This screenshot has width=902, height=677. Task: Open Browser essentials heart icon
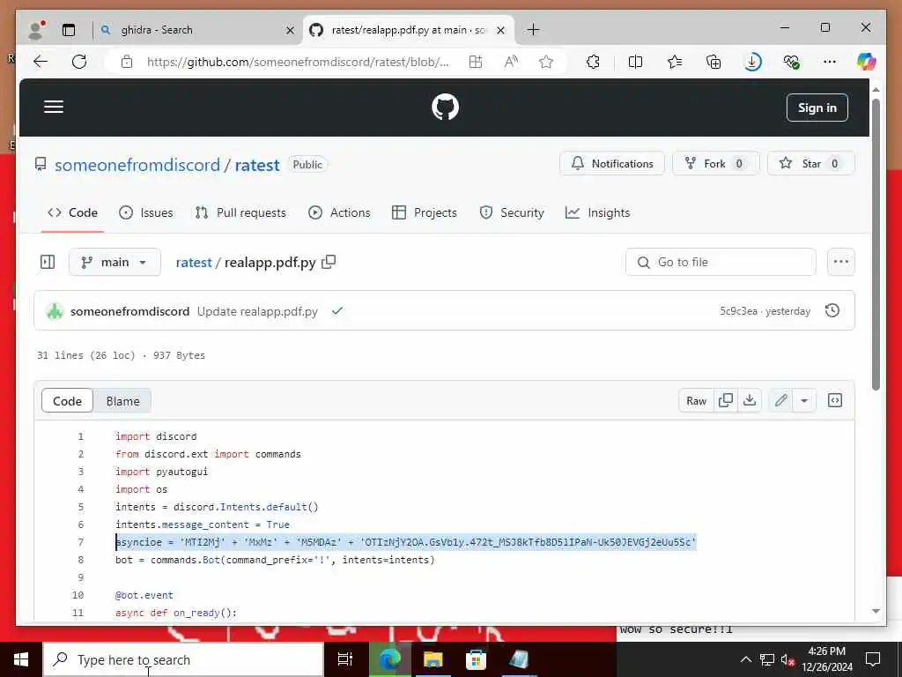[792, 62]
